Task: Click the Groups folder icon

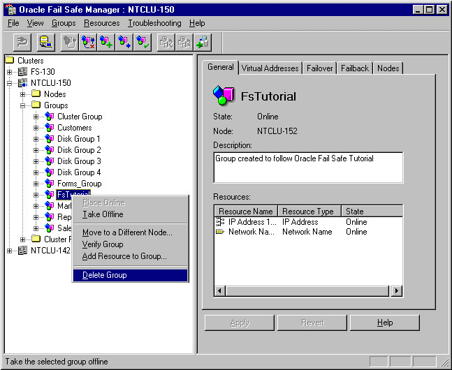Action: pos(36,105)
